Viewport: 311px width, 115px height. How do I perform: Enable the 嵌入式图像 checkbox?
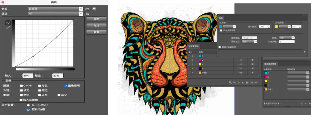[x=21, y=100]
